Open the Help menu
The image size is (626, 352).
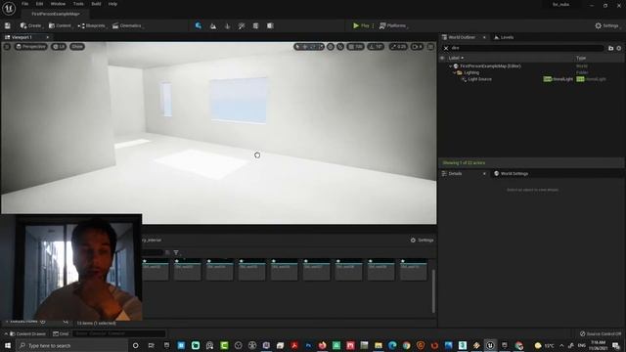pyautogui.click(x=112, y=4)
